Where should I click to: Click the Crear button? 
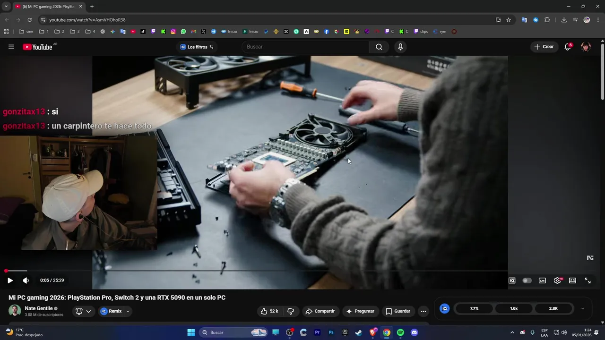[x=544, y=47]
